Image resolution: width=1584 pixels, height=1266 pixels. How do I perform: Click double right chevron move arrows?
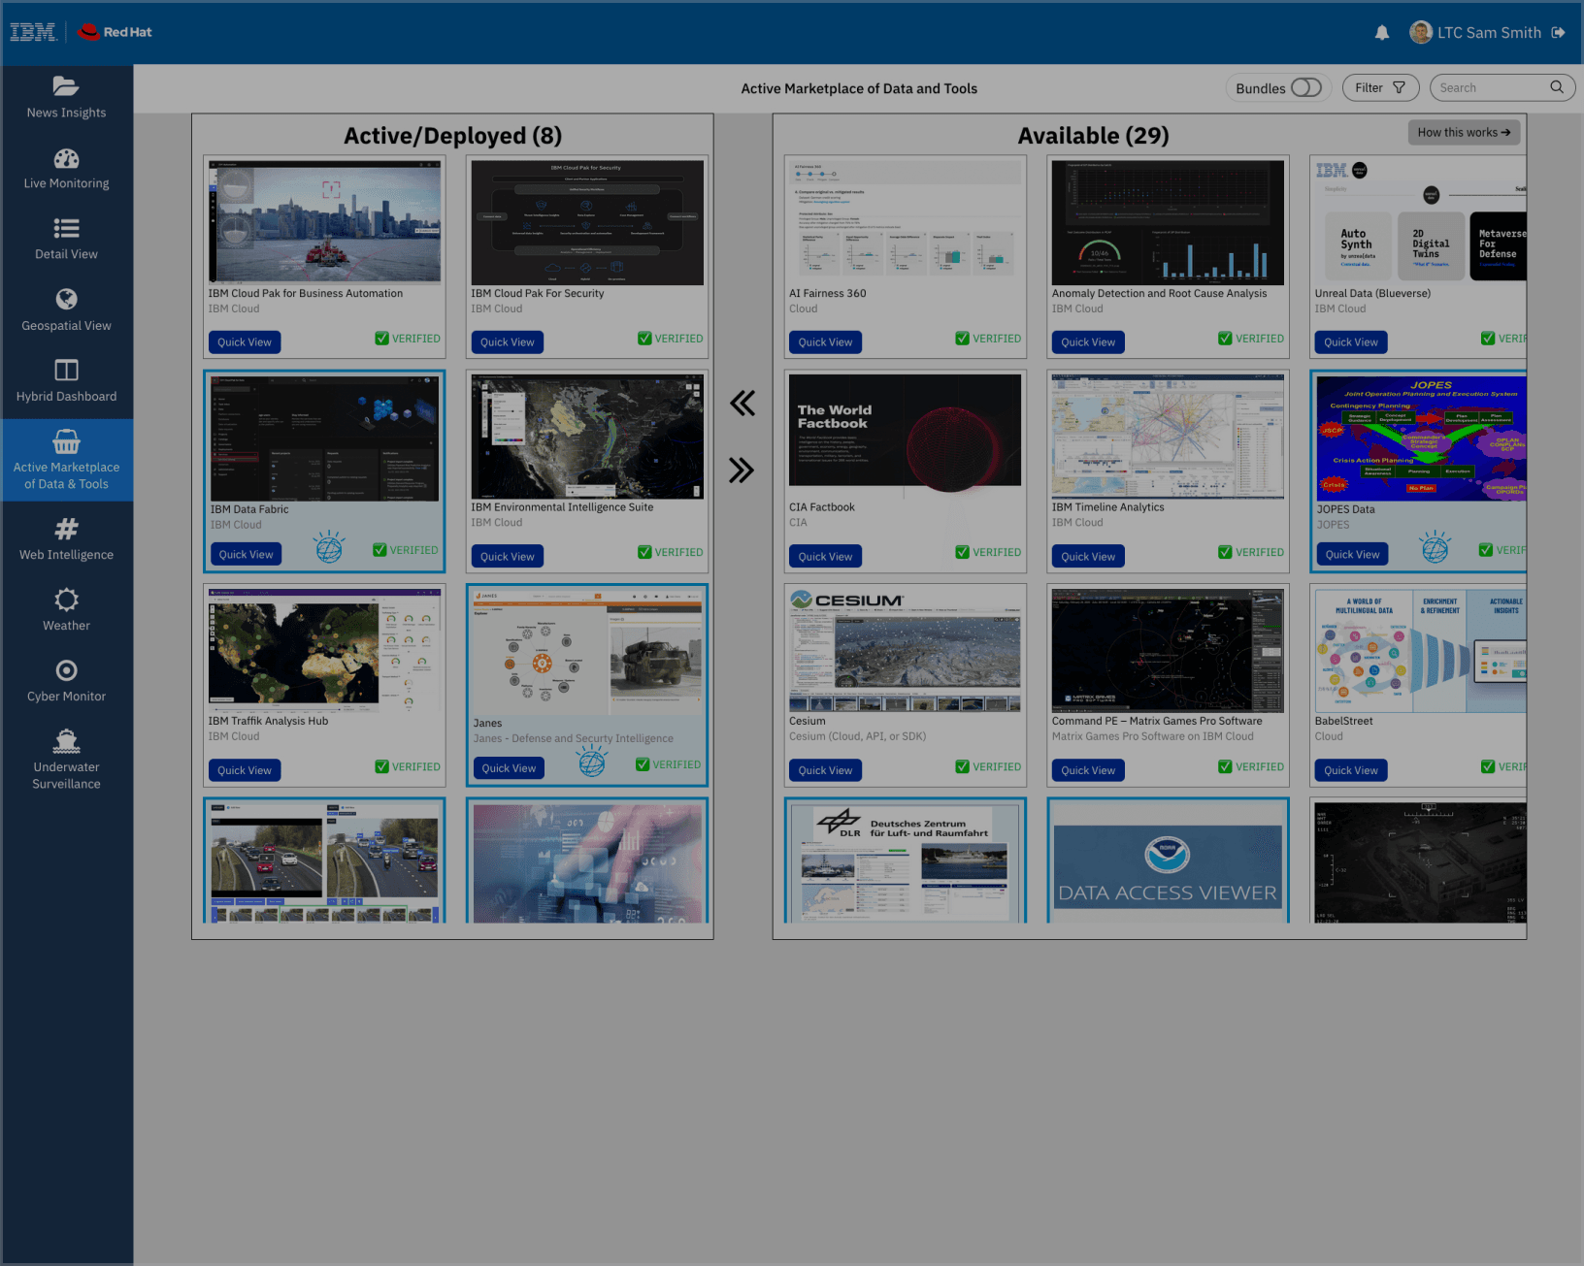tap(742, 471)
